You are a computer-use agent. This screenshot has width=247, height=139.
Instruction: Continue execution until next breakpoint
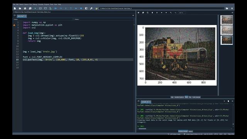click(x=76, y=8)
